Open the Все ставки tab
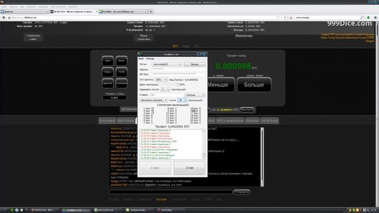Viewport: 379px width, 213px height. click(107, 121)
